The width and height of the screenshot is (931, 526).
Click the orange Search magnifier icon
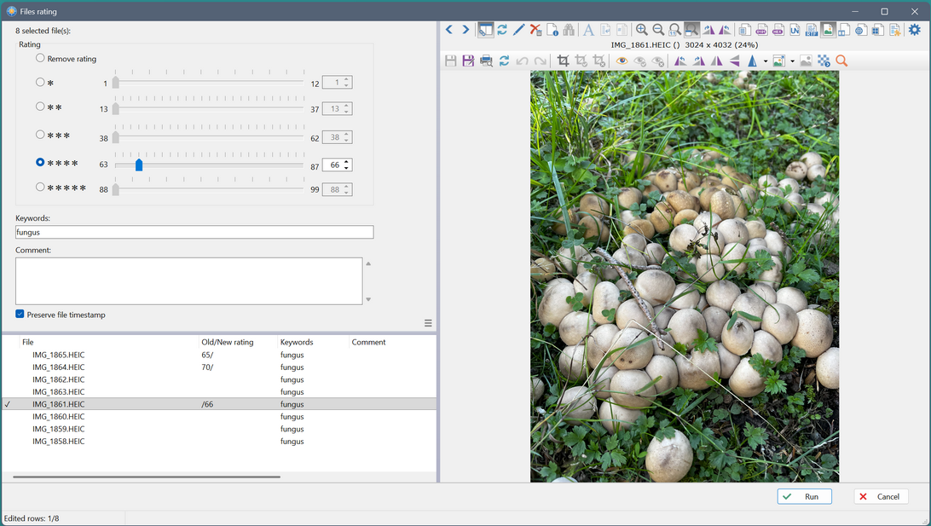pos(841,61)
